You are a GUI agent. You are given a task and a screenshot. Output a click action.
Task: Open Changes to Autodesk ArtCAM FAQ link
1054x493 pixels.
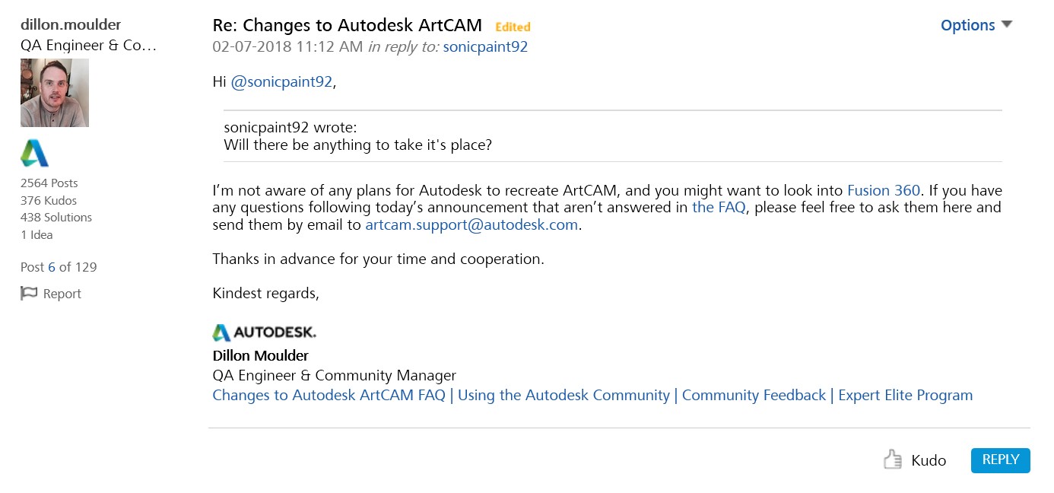(x=329, y=396)
